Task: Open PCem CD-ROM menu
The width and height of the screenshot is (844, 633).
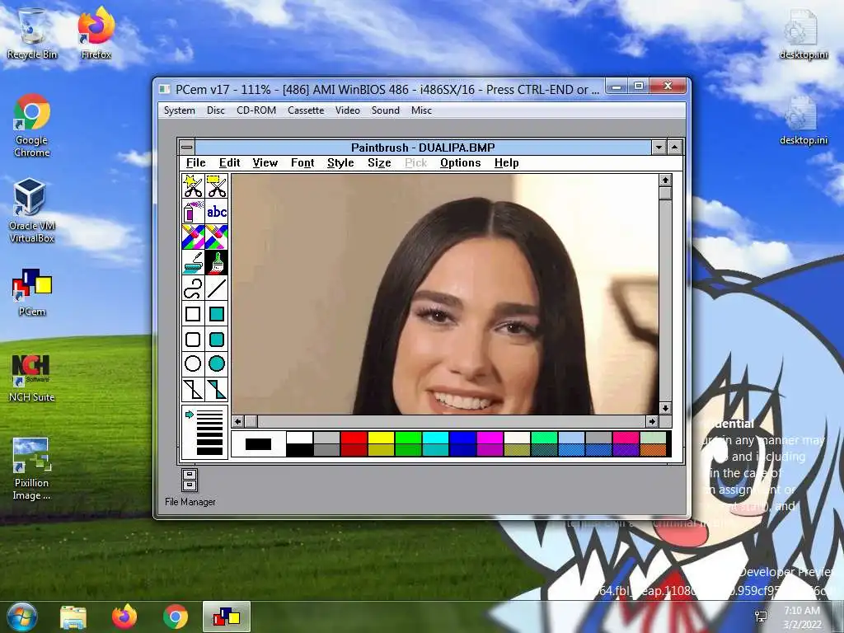Action: click(256, 110)
